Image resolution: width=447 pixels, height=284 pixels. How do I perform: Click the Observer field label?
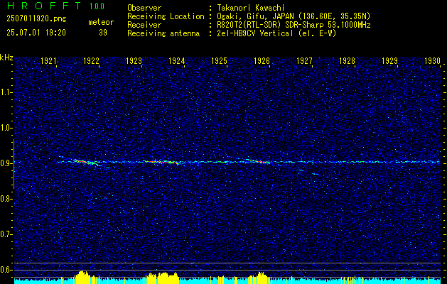pyautogui.click(x=144, y=8)
